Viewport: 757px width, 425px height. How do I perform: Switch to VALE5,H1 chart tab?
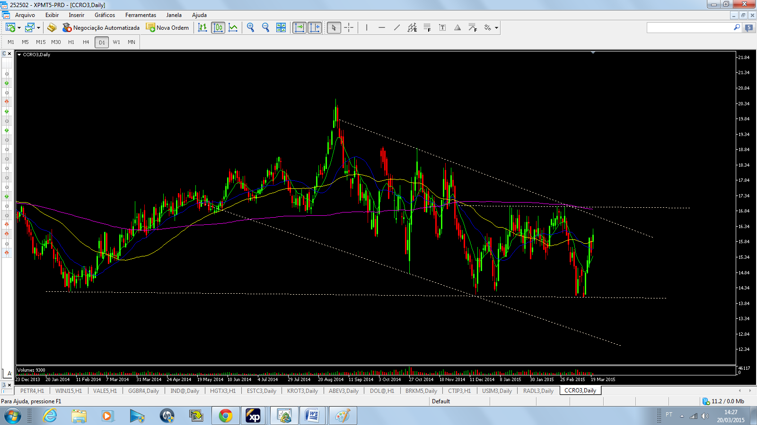105,391
